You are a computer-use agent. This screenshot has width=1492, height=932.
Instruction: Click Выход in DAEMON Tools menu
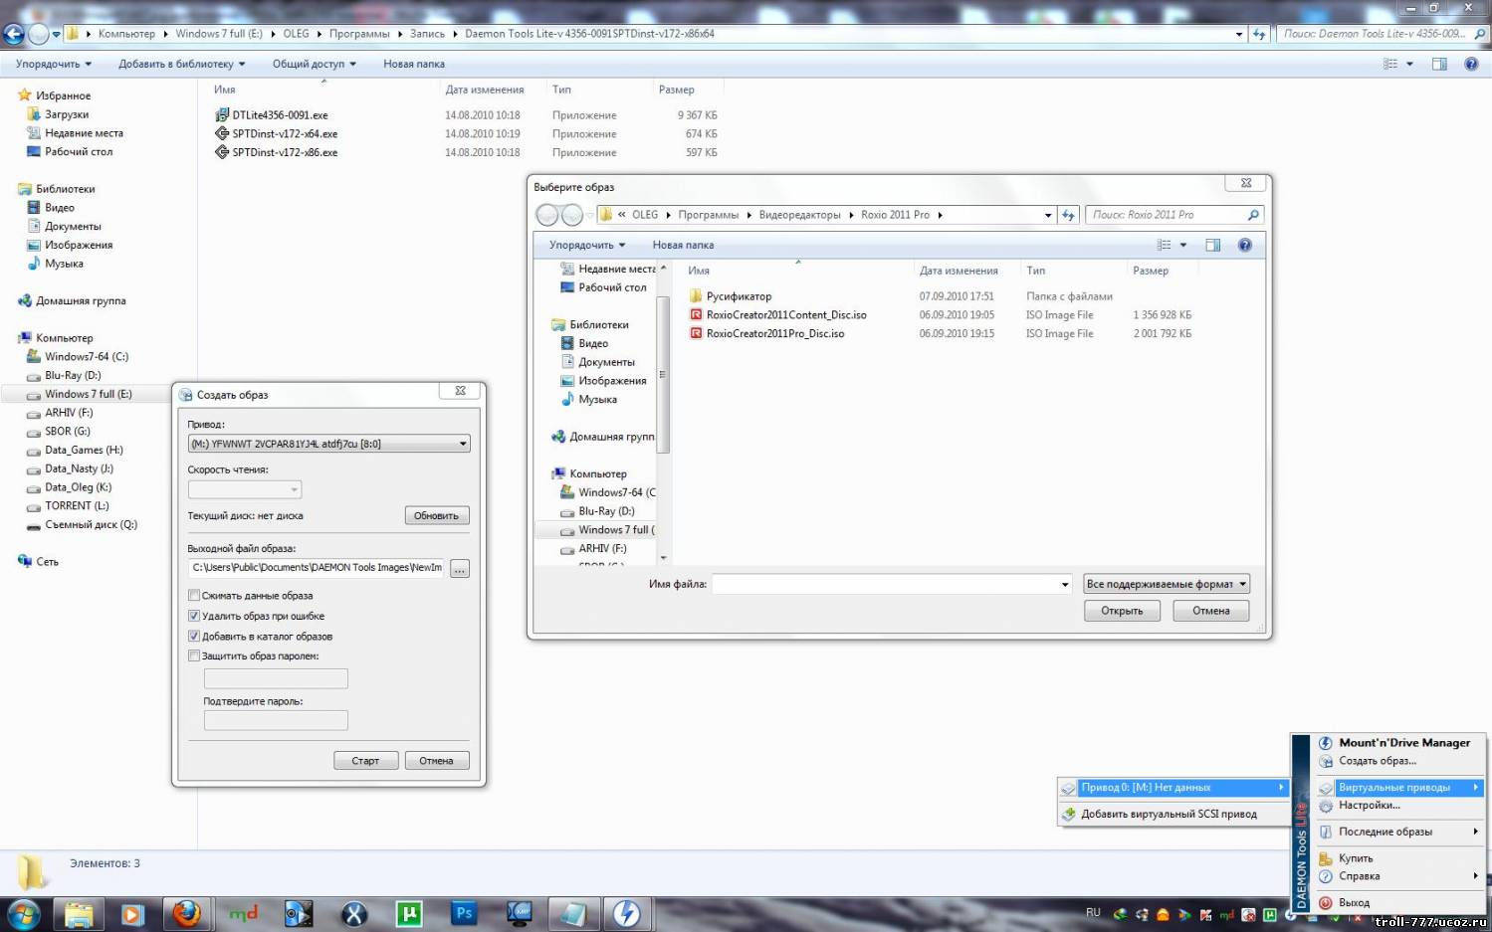[x=1354, y=903]
